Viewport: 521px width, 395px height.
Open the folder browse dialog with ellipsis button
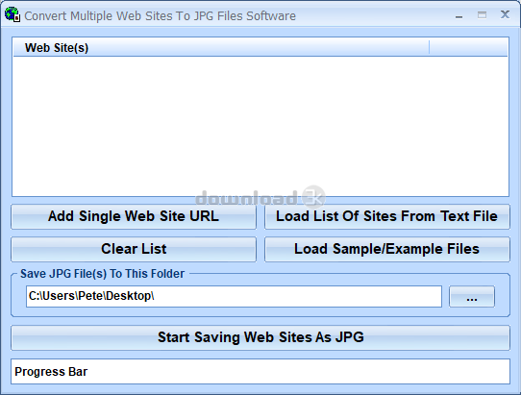[472, 296]
